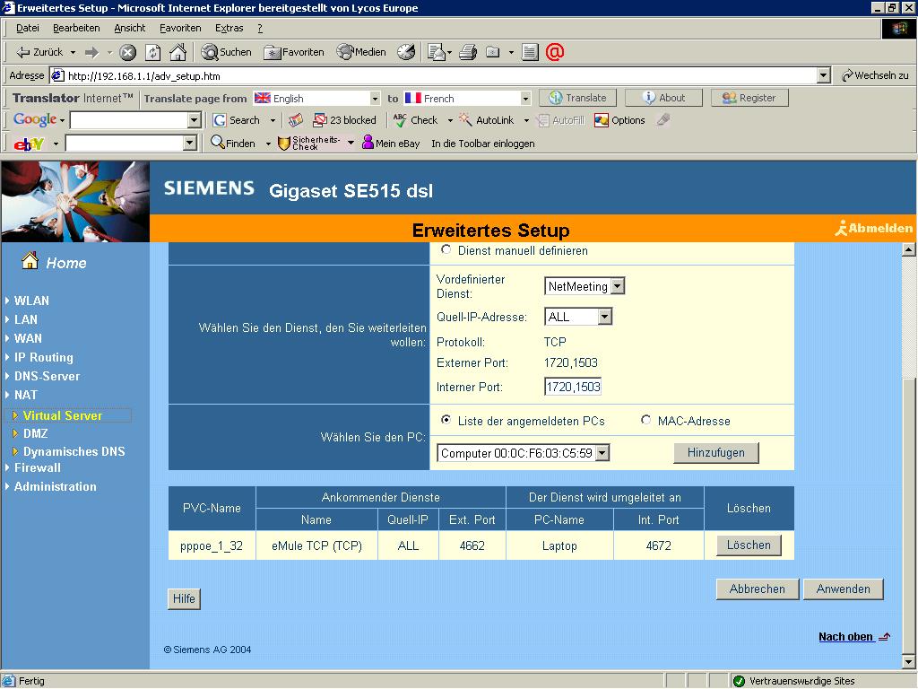The height and width of the screenshot is (689, 918).
Task: Click the AutoLink toolbar button
Action: 487,120
